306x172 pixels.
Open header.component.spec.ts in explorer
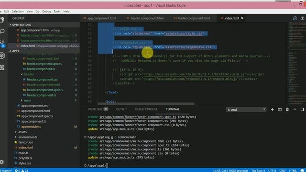click(44, 90)
